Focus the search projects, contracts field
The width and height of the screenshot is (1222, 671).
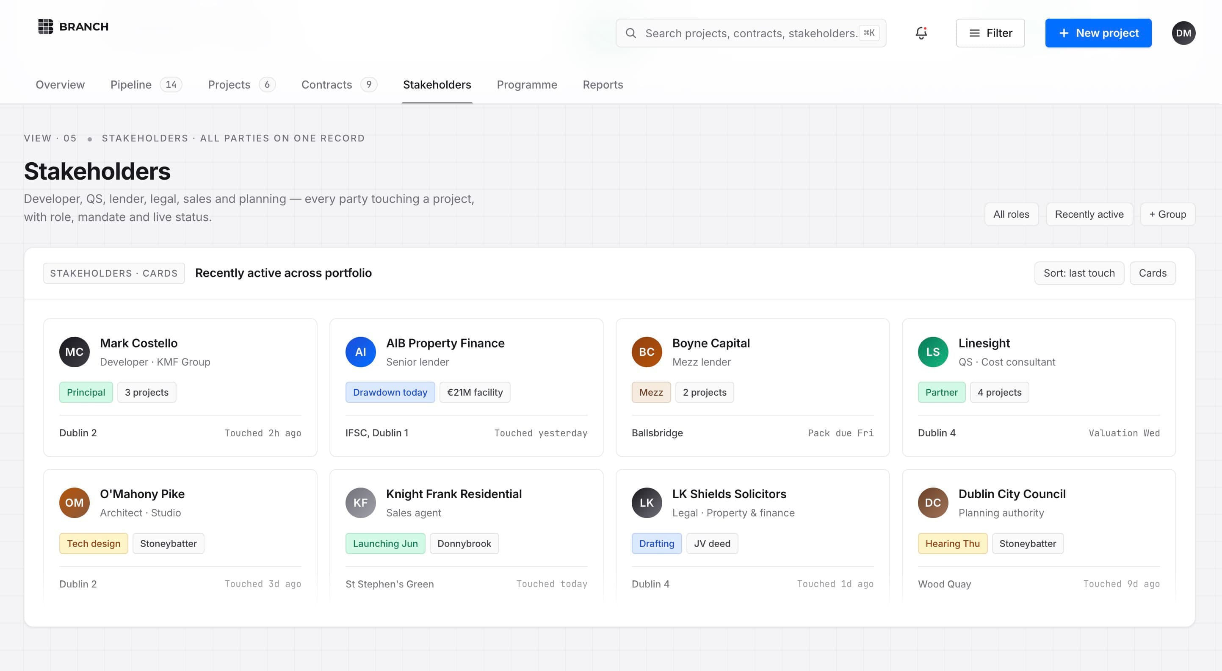[751, 33]
